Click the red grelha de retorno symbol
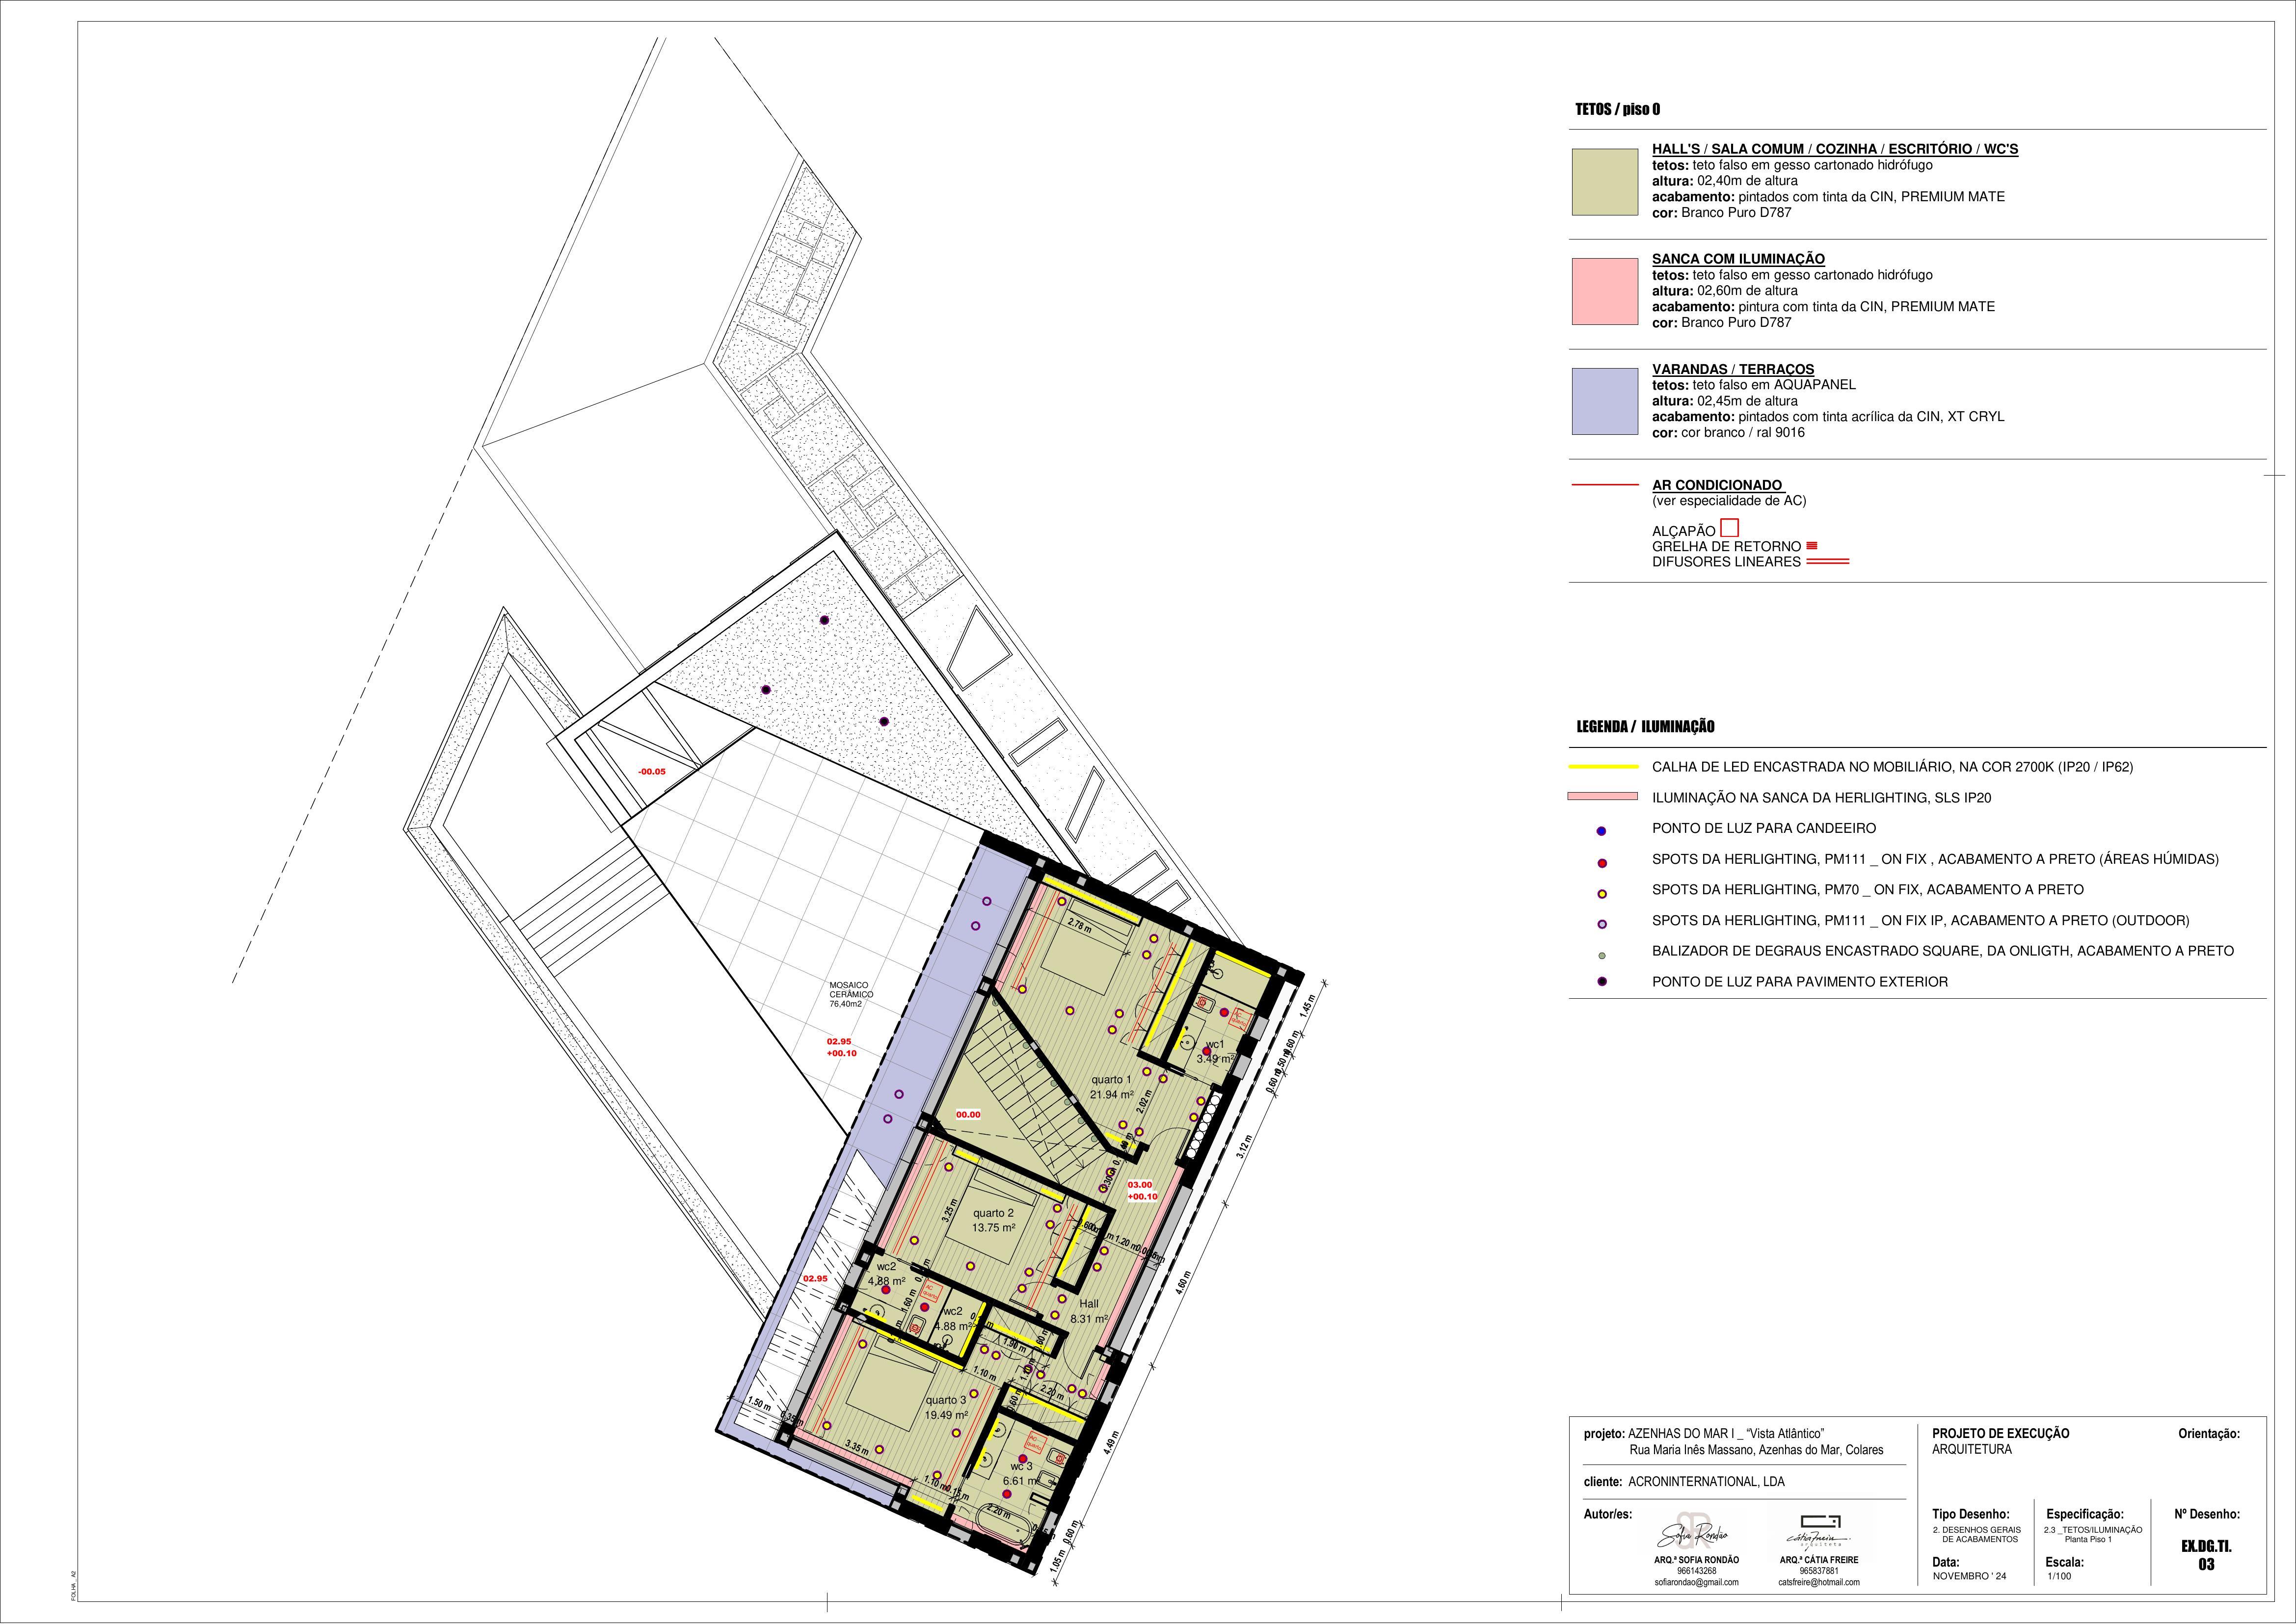 (1811, 546)
